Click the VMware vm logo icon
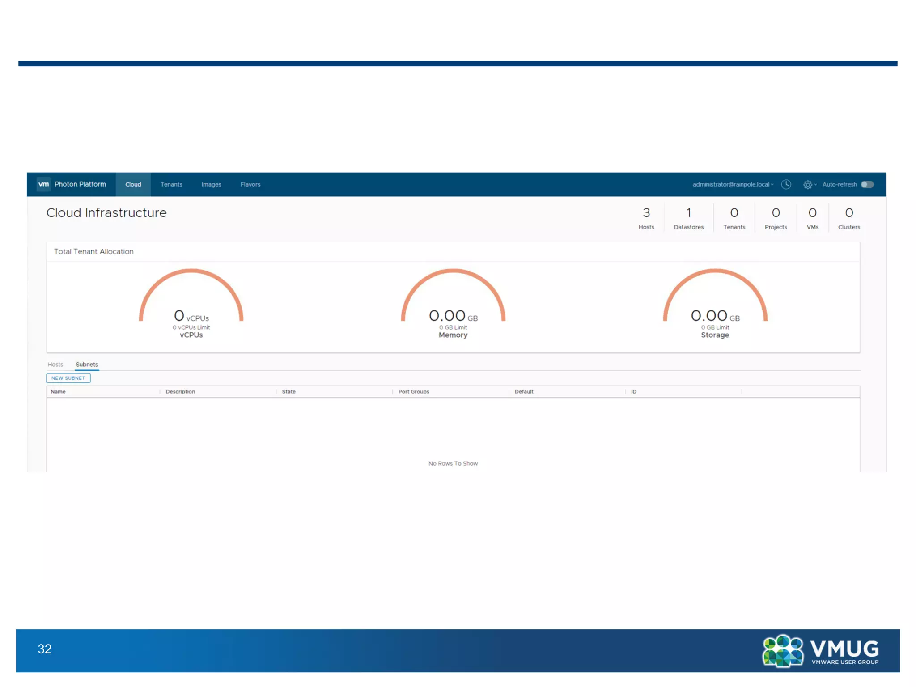Viewport: 916px width, 687px height. pos(43,184)
